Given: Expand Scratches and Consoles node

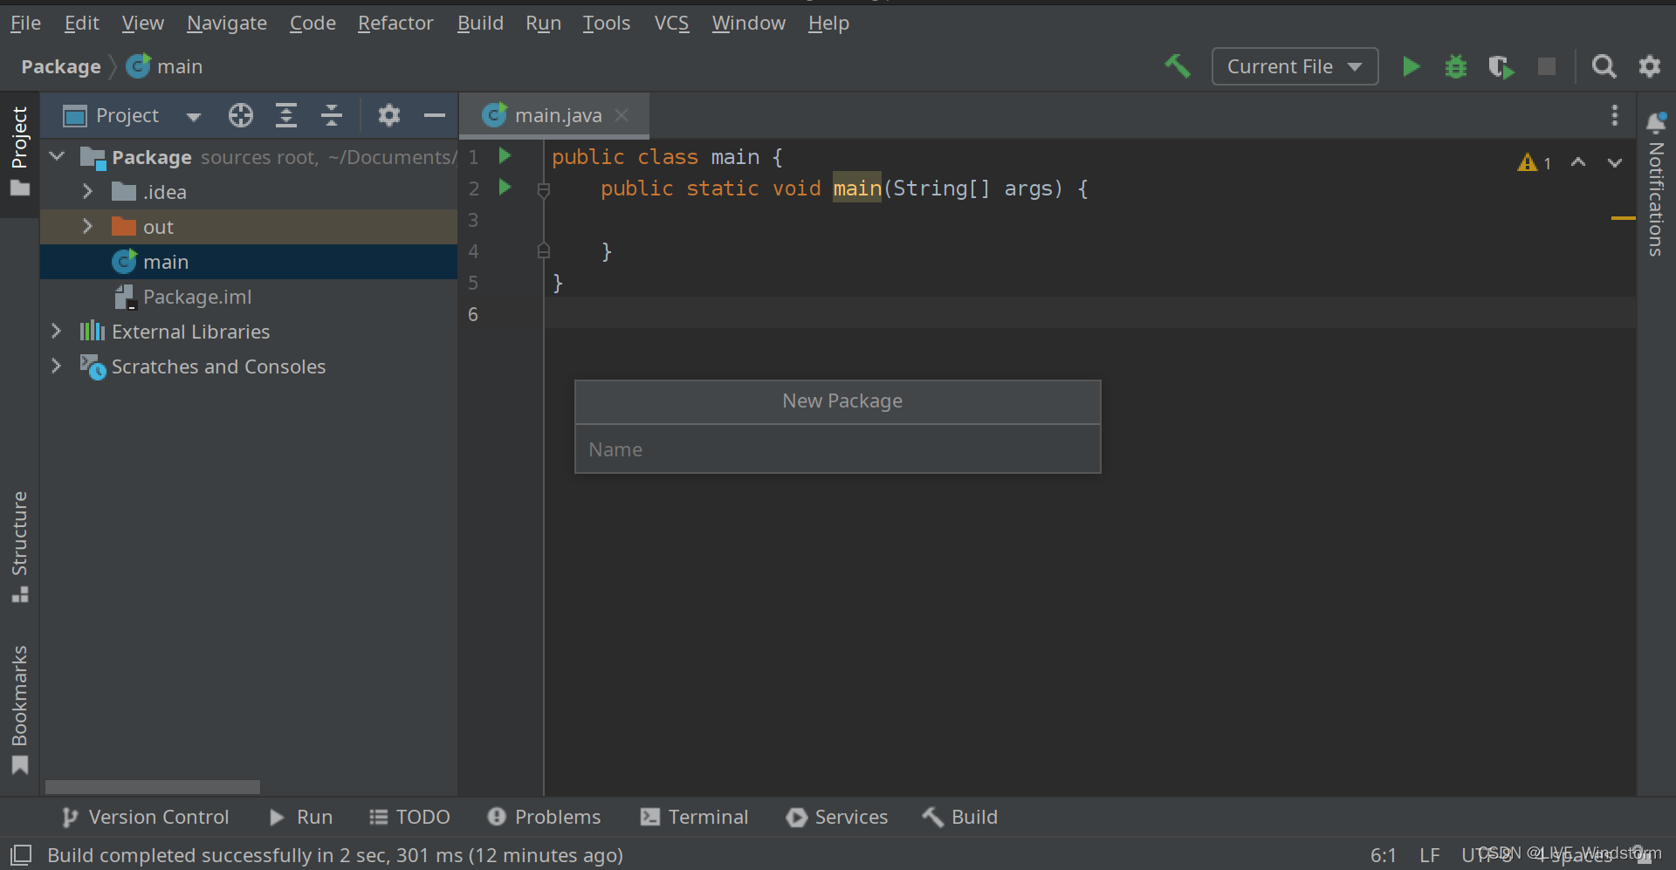Looking at the screenshot, I should coord(57,366).
